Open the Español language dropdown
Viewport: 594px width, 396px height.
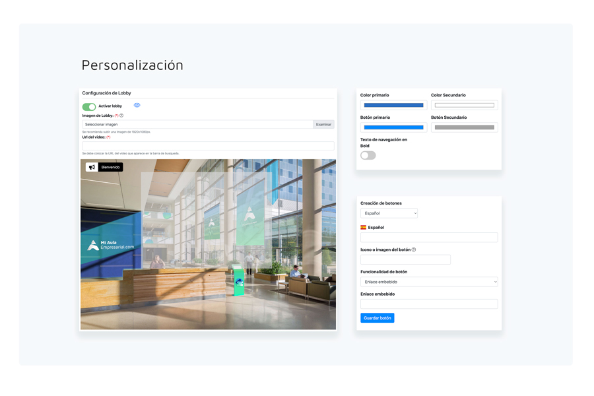pos(389,213)
